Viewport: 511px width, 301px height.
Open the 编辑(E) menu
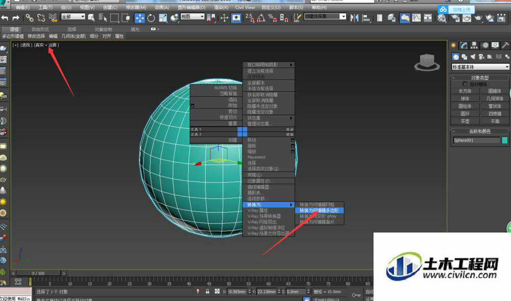22,7
